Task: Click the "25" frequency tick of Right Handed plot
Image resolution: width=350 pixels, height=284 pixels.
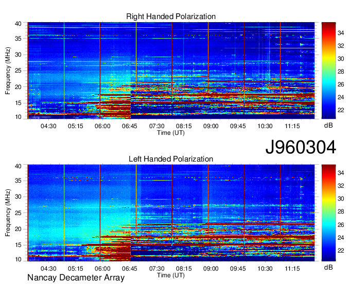Action: pos(18,70)
